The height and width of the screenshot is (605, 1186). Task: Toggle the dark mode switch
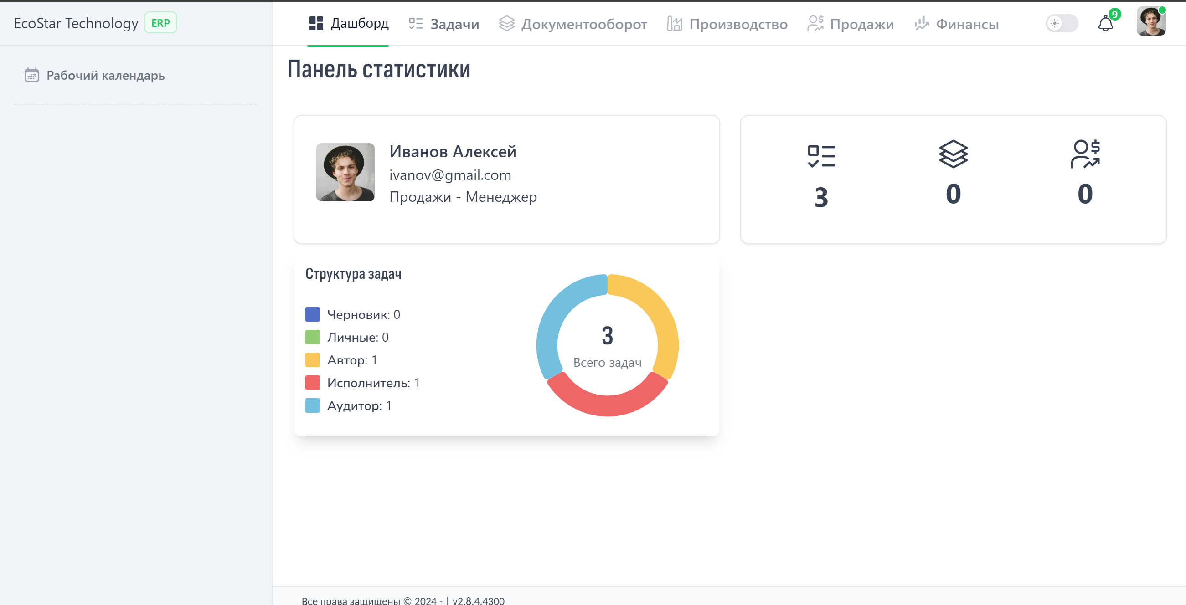tap(1062, 24)
